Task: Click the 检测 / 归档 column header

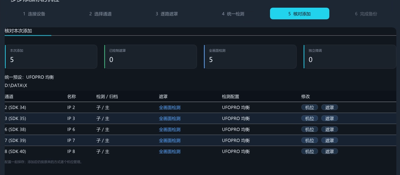Action: [107, 96]
